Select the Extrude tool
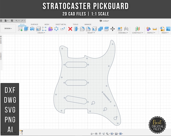 [x=26, y=29]
